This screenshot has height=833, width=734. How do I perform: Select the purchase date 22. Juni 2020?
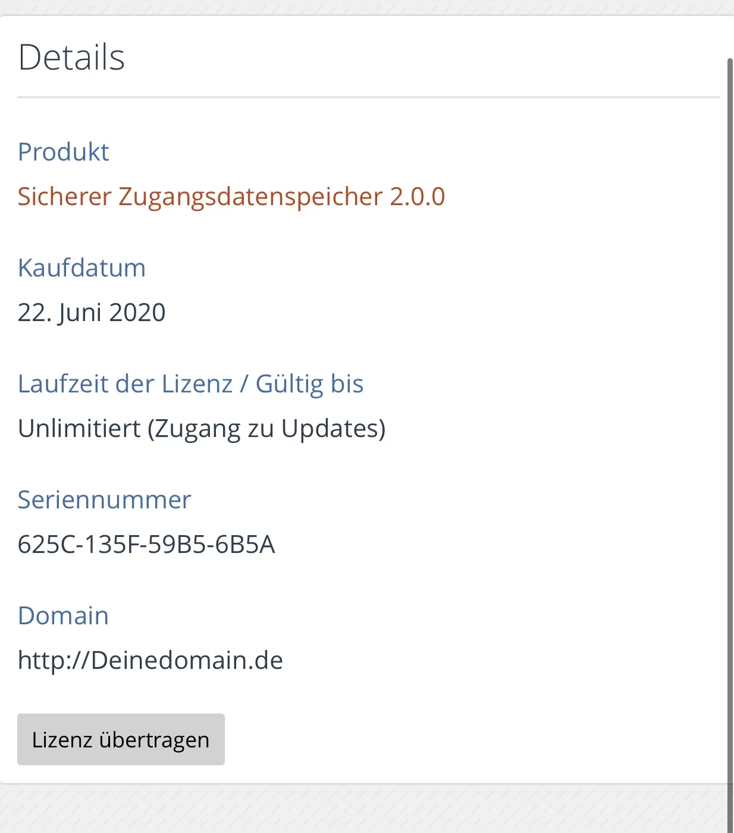click(92, 313)
